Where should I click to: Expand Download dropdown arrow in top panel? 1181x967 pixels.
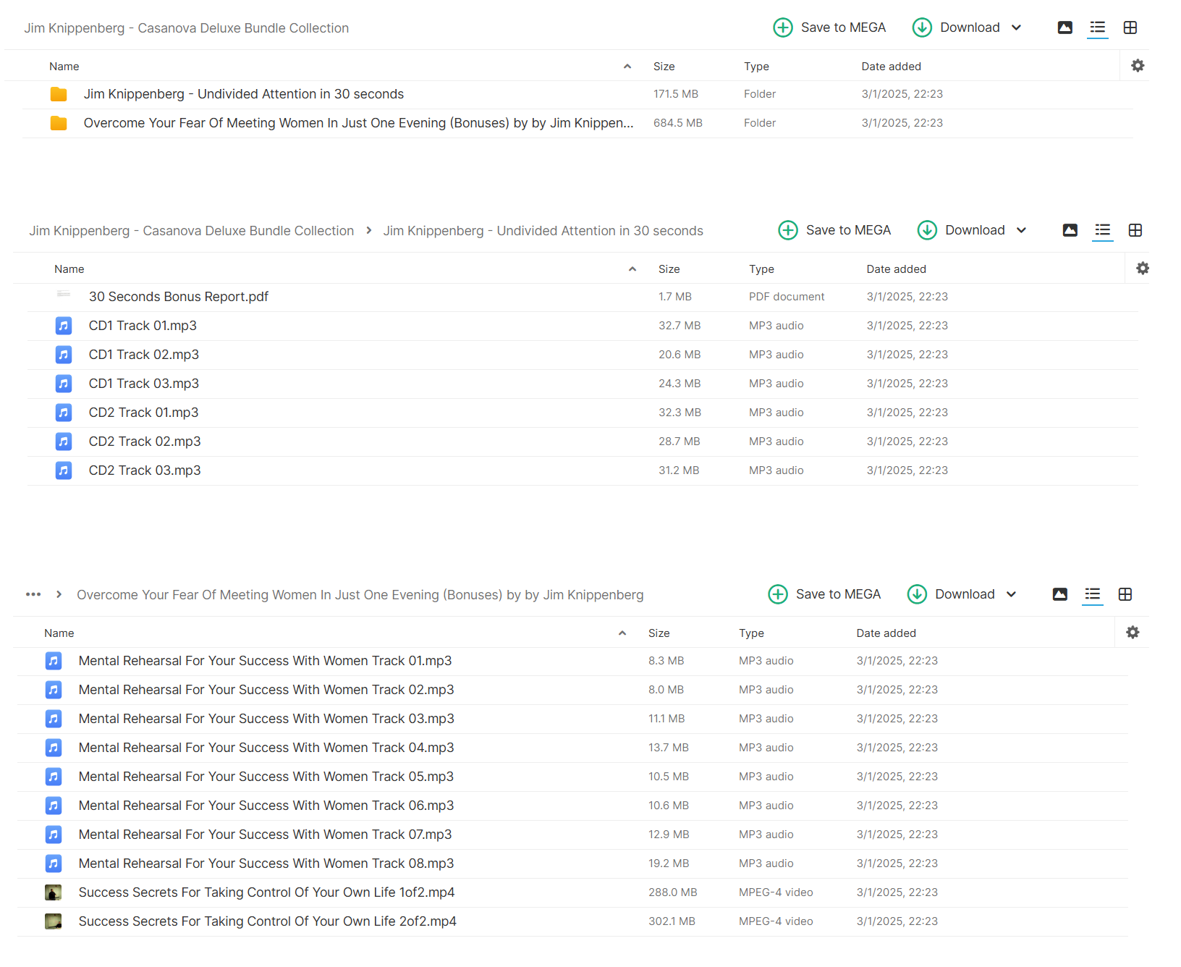point(1016,28)
